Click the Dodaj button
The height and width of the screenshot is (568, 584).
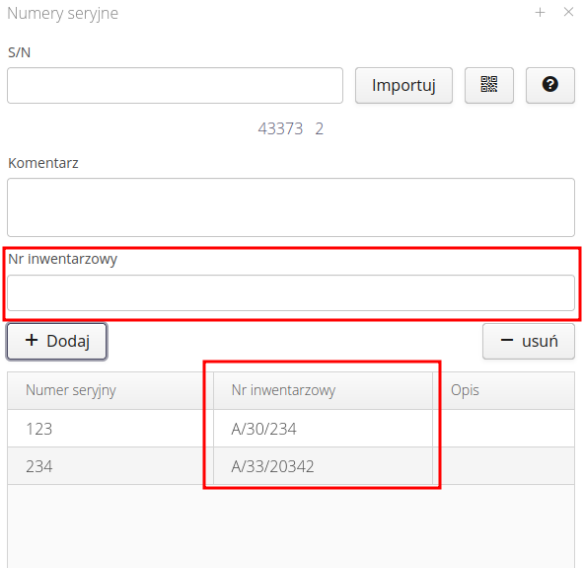coord(57,341)
